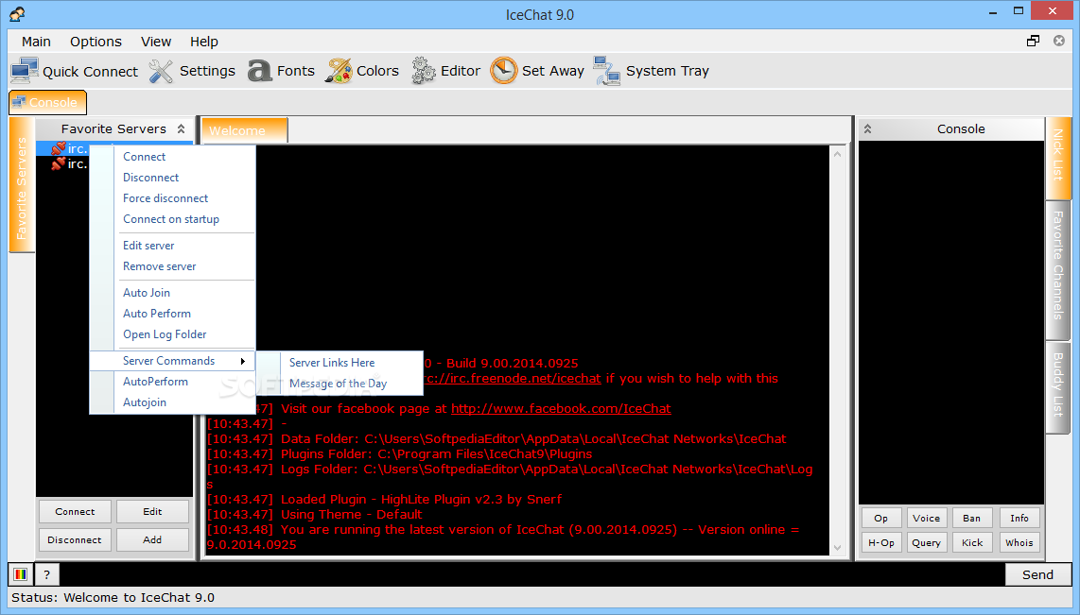Viewport: 1080px width, 615px height.
Task: Select first irc. server plug icon
Action: pyautogui.click(x=59, y=148)
